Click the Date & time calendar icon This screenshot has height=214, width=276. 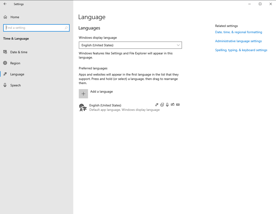(5, 52)
